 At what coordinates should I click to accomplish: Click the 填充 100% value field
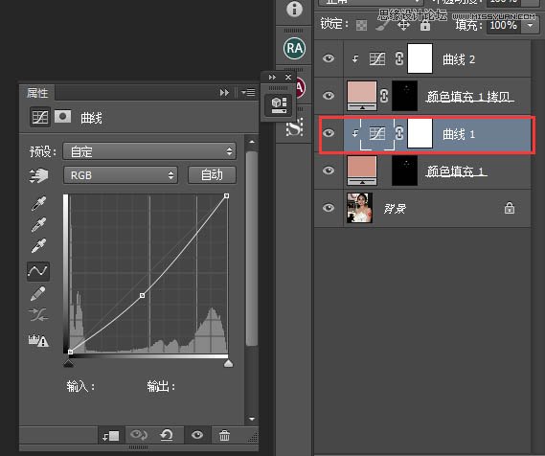[503, 25]
